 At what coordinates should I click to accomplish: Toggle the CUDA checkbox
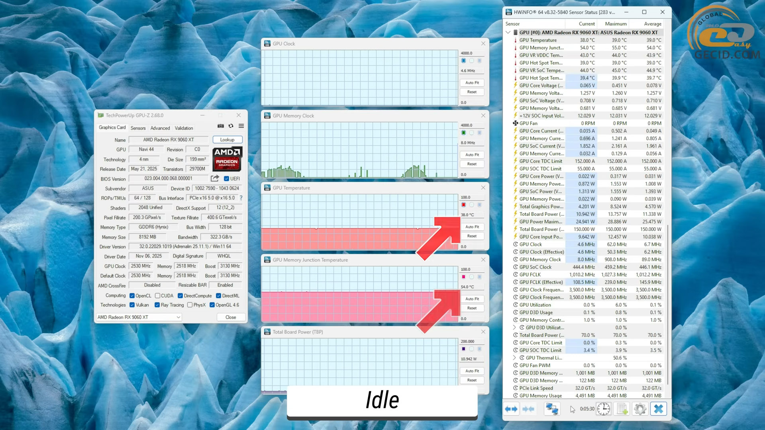(x=157, y=296)
